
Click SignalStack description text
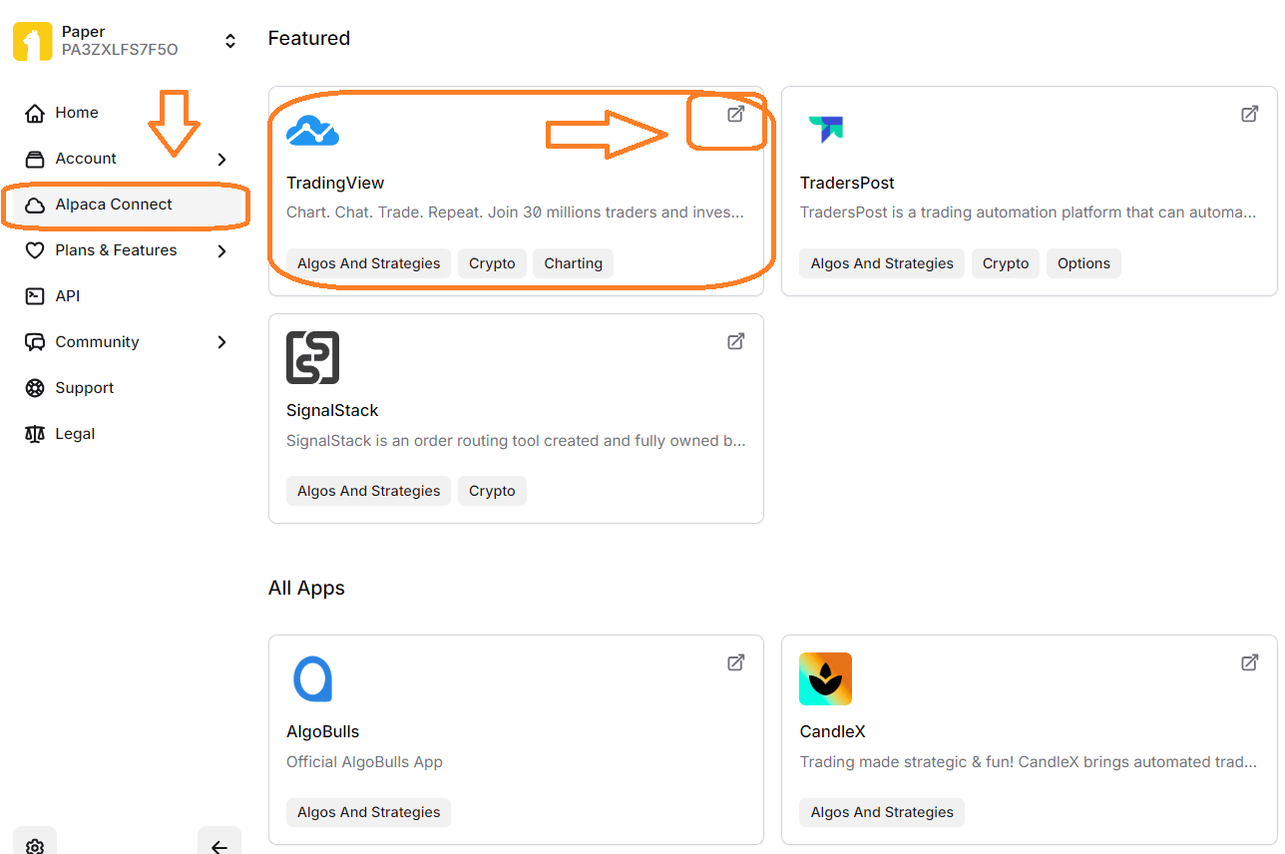pos(516,440)
